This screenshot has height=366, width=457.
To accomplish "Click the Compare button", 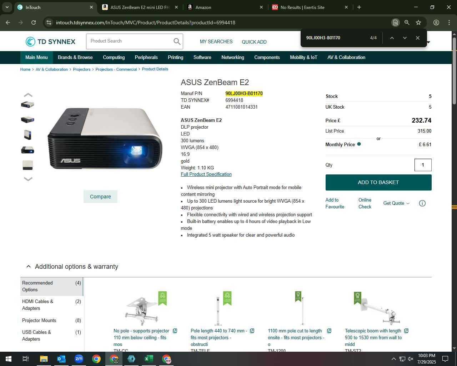I will click(x=100, y=197).
